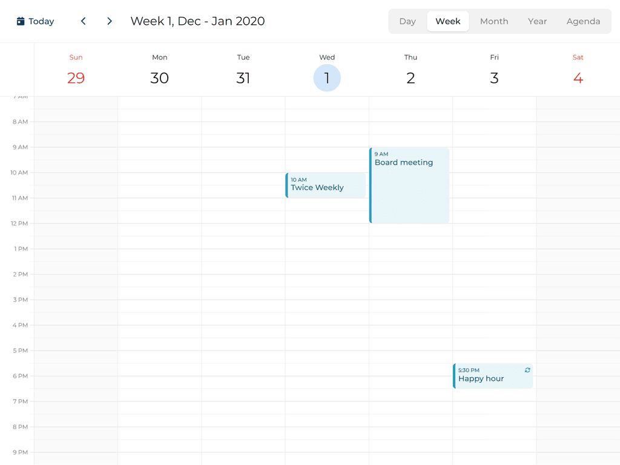Click the Saturday 4 date number
The height and width of the screenshot is (465, 620).
(x=578, y=77)
